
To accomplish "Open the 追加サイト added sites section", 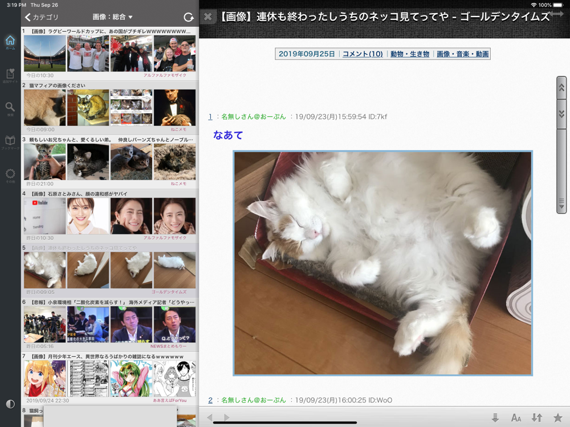I will (10, 76).
